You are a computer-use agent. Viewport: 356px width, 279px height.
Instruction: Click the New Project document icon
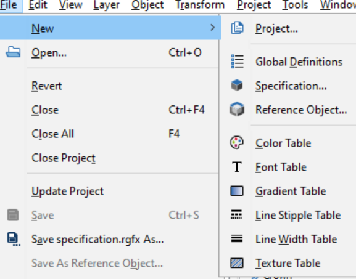238,28
